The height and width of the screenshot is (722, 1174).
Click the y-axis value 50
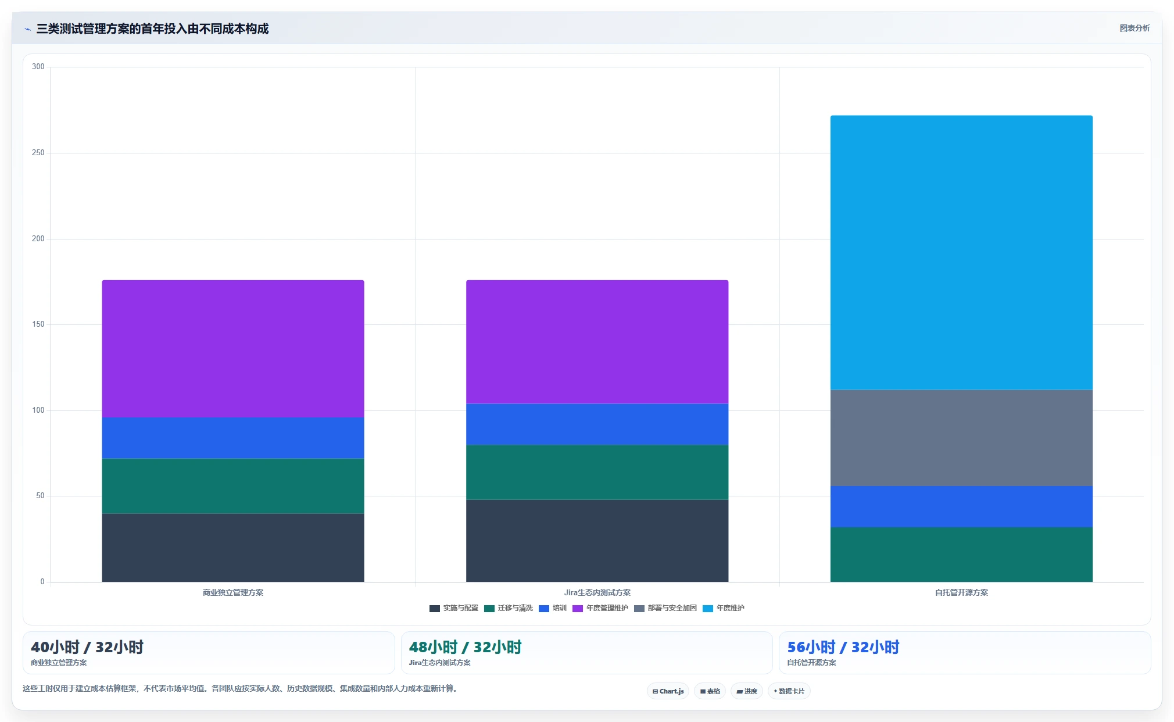coord(40,496)
